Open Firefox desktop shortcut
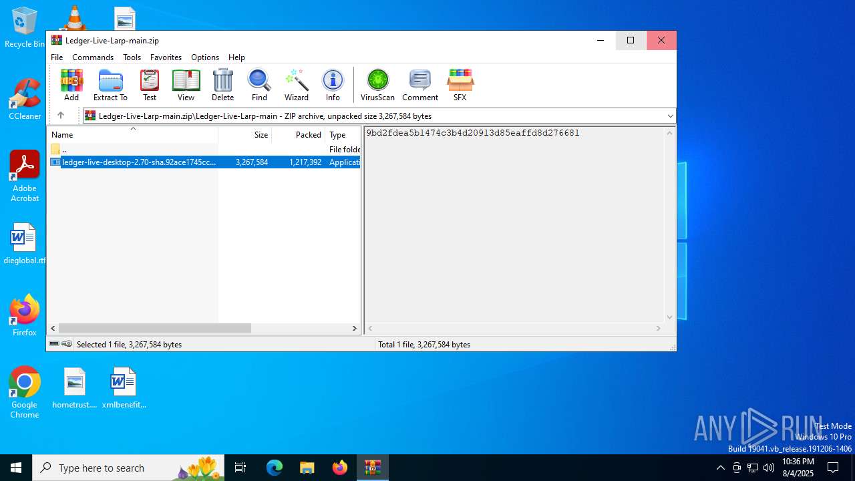The width and height of the screenshot is (855, 481). click(24, 316)
